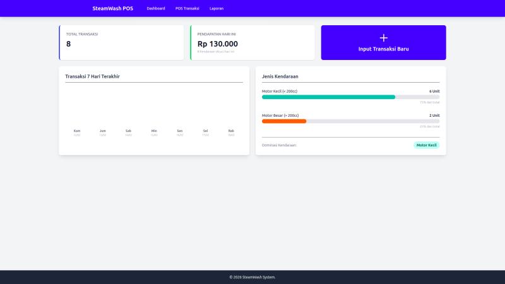Viewport: 505px width, 284px height.
Task: Go to the Dashboard menu
Action: click(156, 8)
